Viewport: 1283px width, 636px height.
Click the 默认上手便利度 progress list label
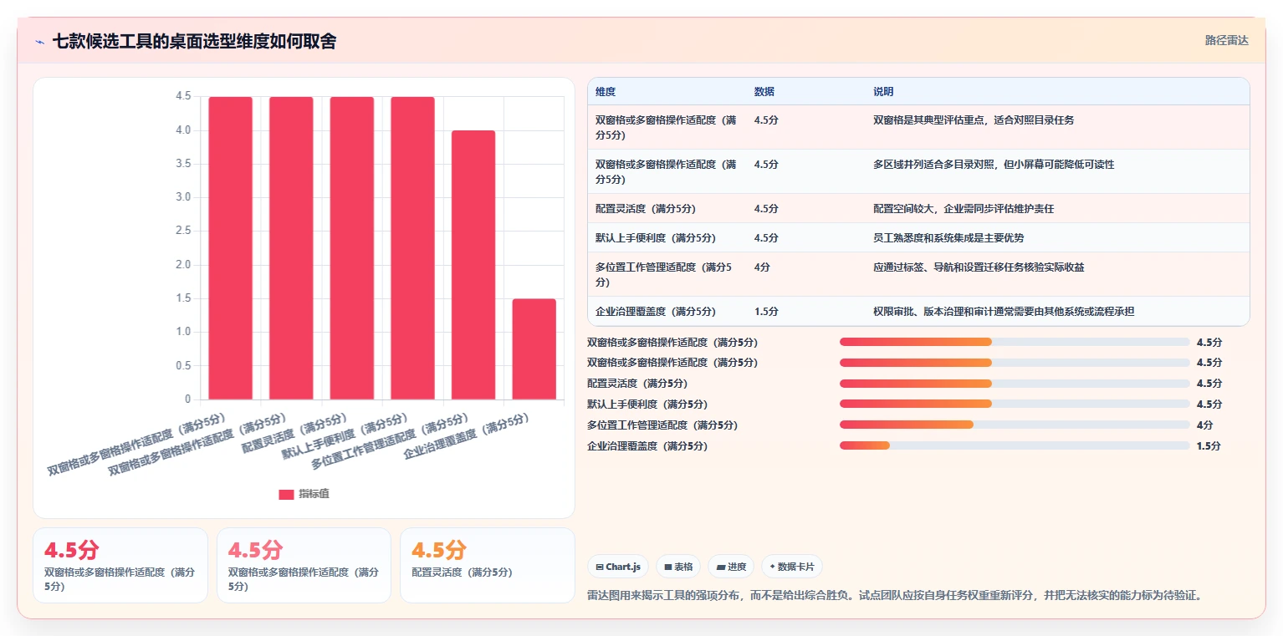click(x=647, y=404)
